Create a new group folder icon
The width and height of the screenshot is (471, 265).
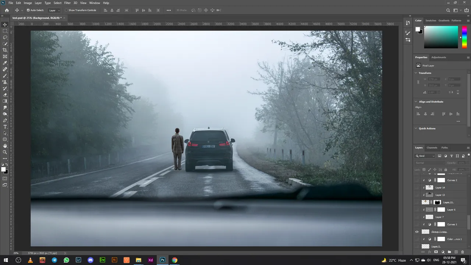pyautogui.click(x=449, y=252)
